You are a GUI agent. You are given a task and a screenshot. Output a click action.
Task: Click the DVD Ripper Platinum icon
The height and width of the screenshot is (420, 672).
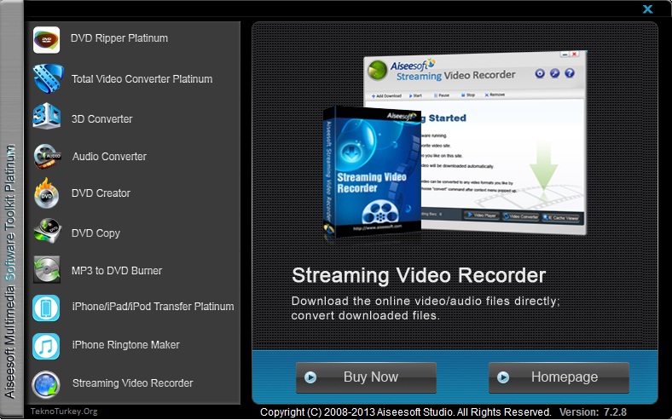click(x=46, y=39)
